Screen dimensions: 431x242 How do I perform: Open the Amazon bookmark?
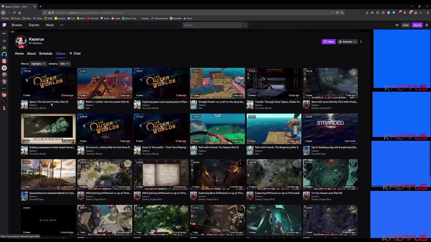[61, 18]
